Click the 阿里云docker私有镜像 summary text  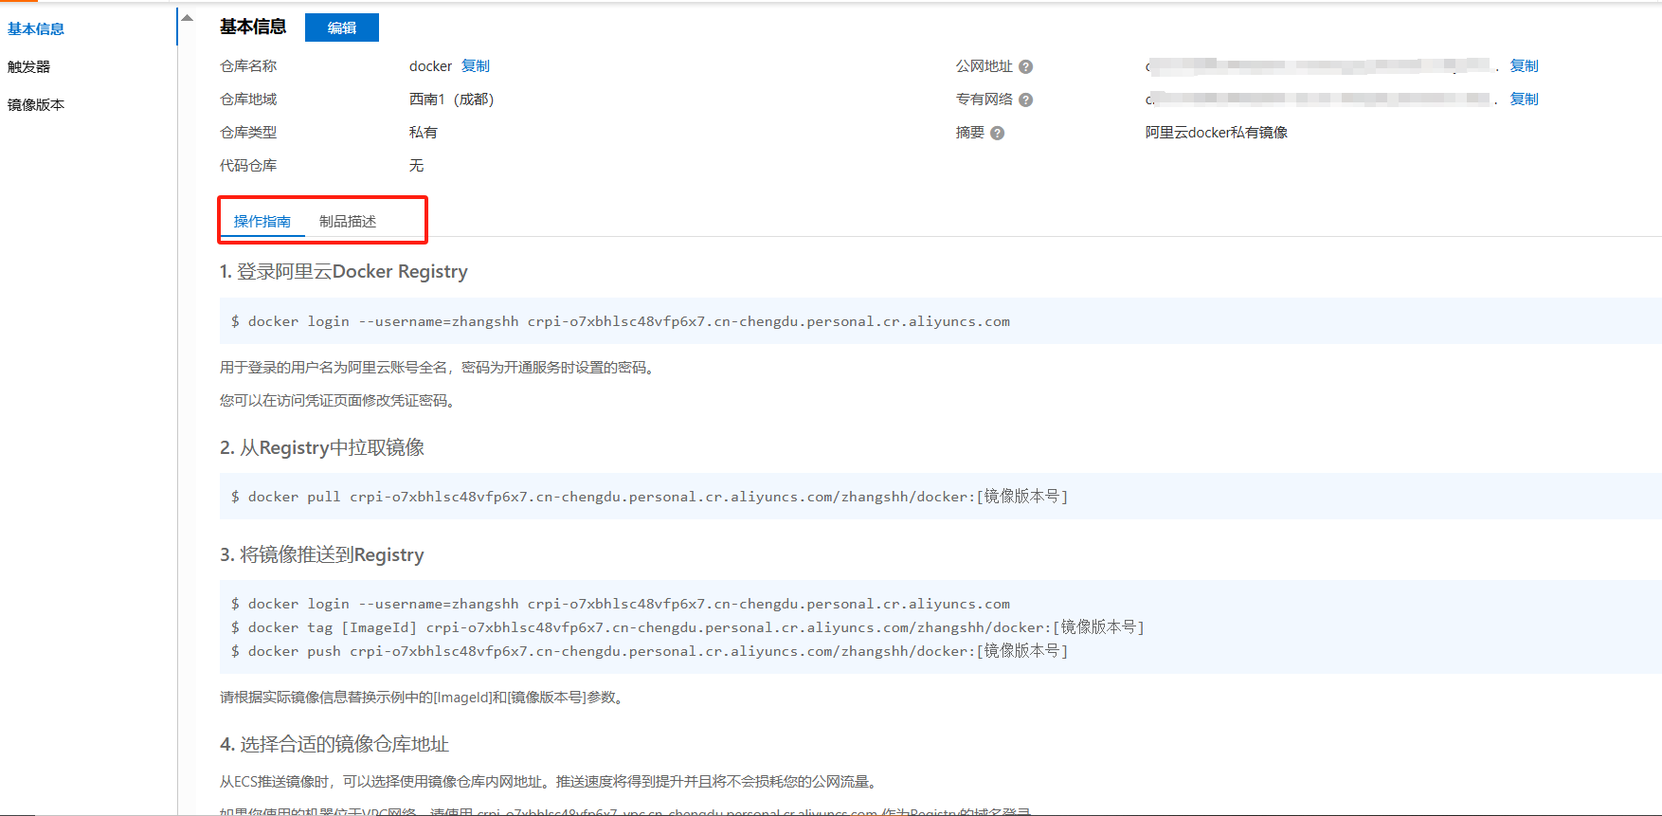1216,133
